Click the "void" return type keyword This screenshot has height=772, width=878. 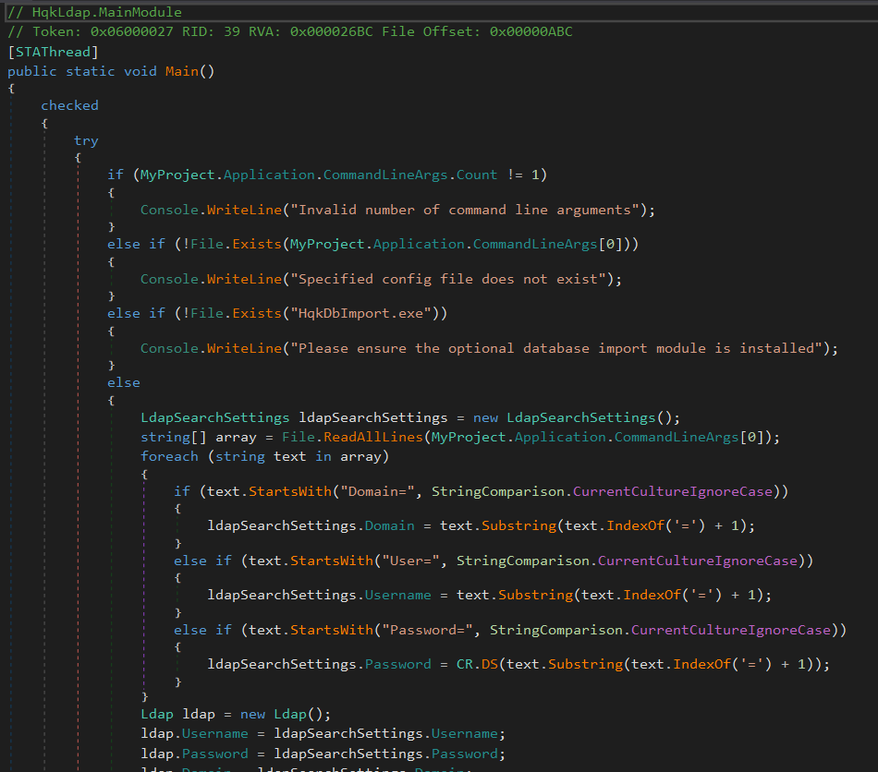click(x=140, y=72)
